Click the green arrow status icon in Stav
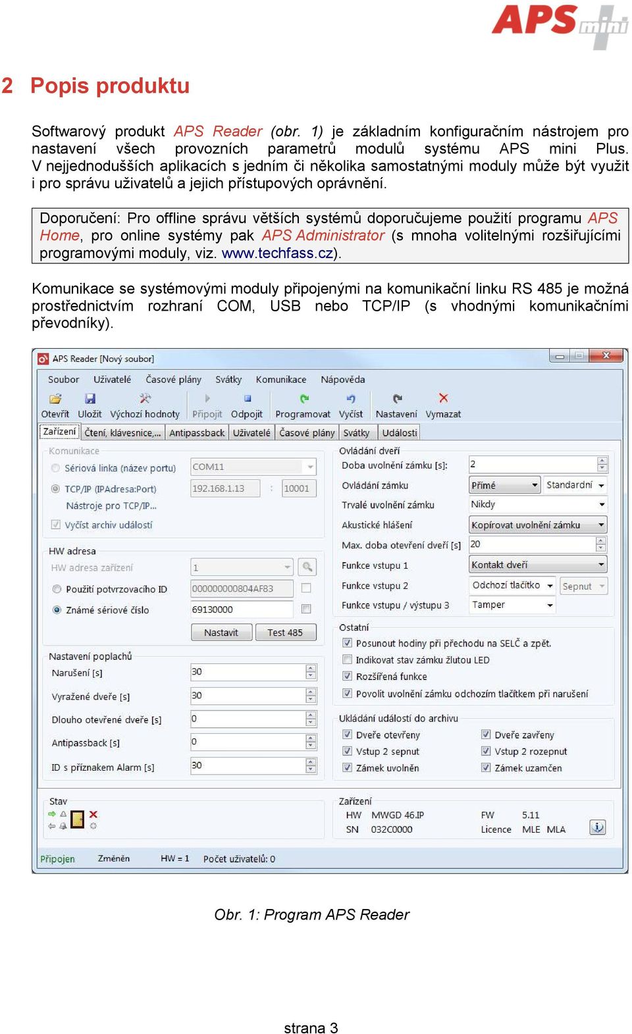The height and width of the screenshot is (1034, 632). point(52,814)
